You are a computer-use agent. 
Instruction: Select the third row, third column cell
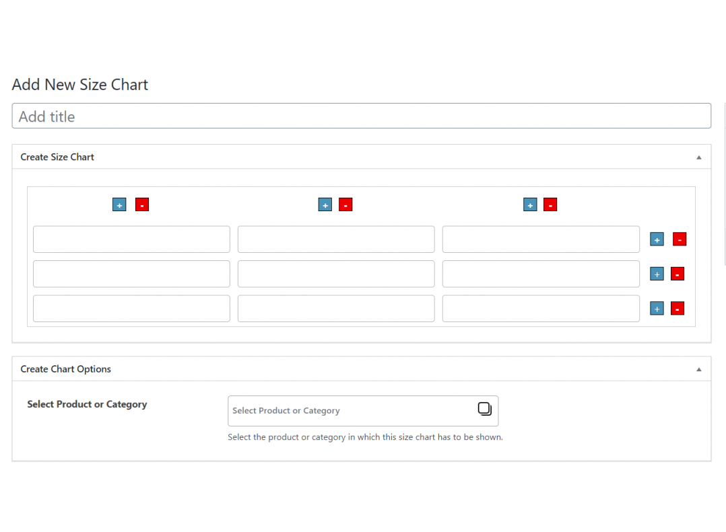pyautogui.click(x=541, y=309)
